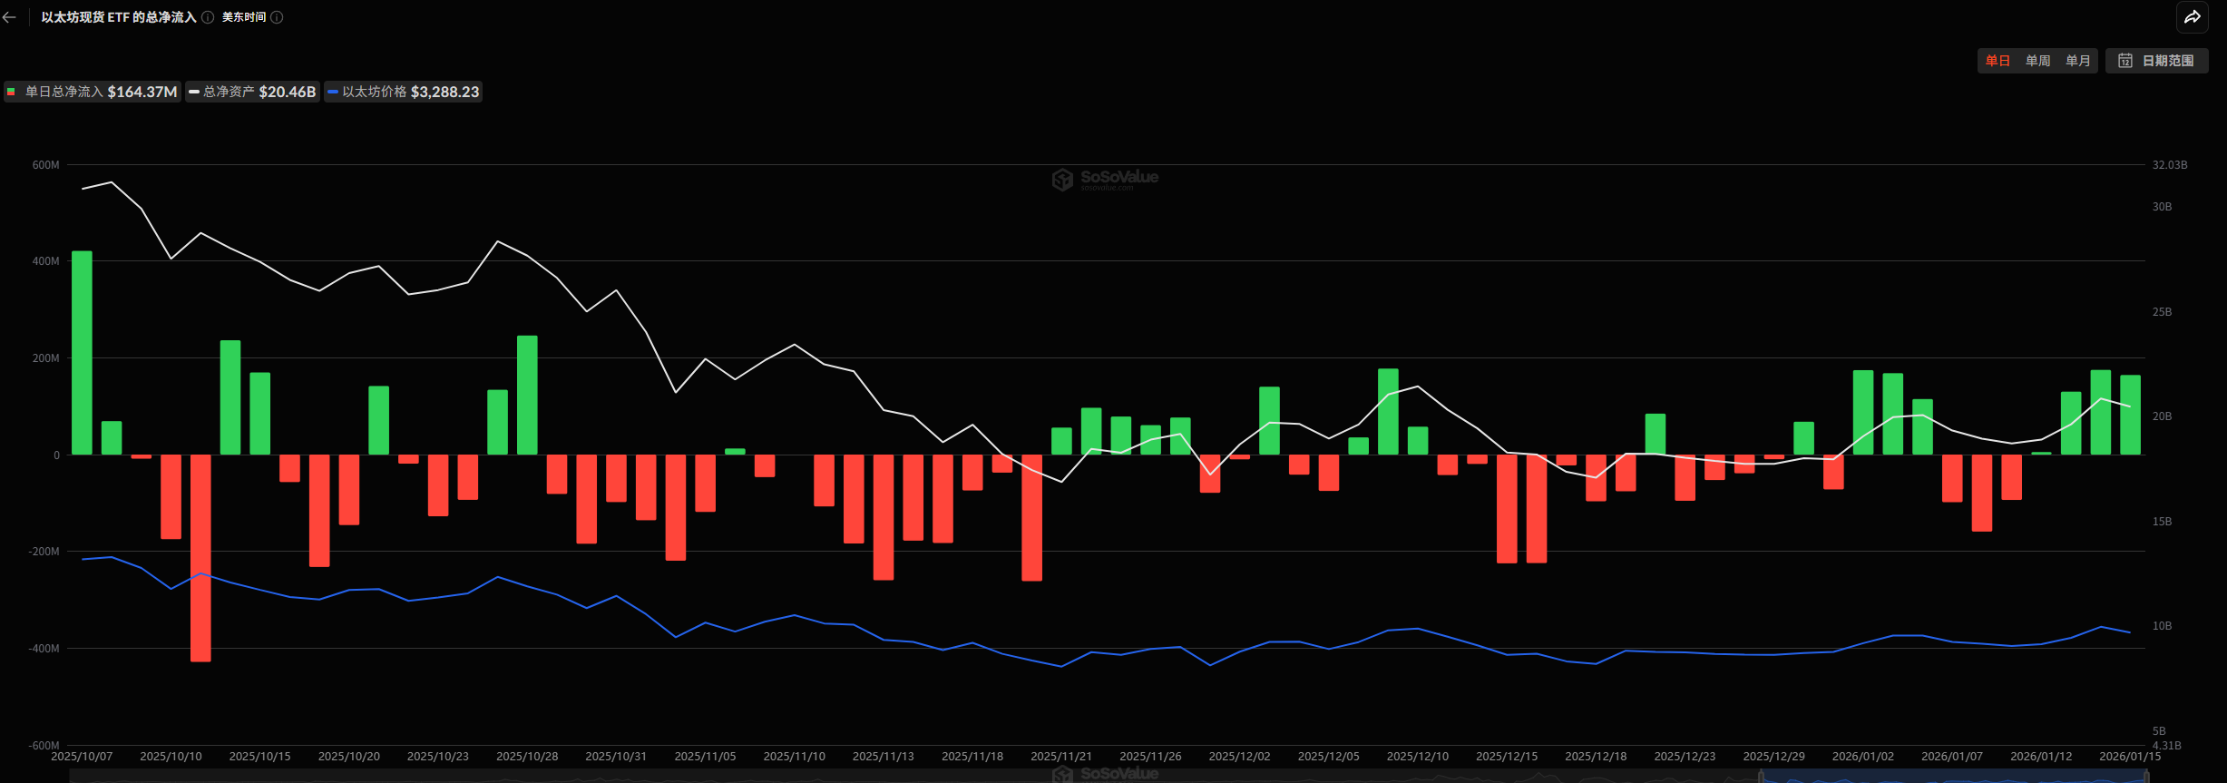Viewport: 2227px width, 783px height.
Task: Hide the 总净资产 line series
Action: pos(253,92)
